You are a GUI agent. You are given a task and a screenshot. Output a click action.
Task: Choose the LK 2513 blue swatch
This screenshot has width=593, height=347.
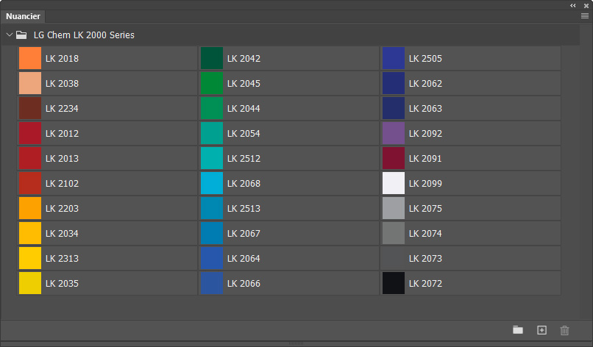tap(212, 208)
